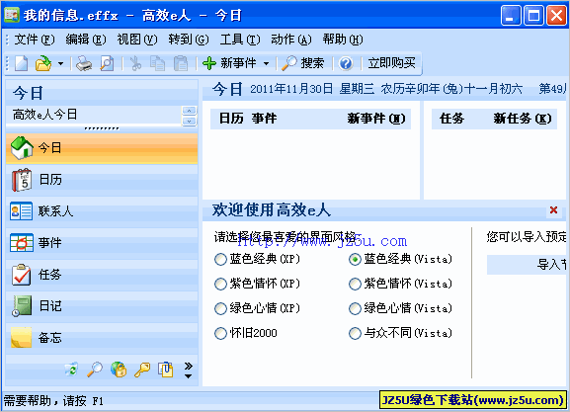Image resolution: width=570 pixels, height=412 pixels.
Task: Click 高效e人今日 text item
Action: point(44,115)
